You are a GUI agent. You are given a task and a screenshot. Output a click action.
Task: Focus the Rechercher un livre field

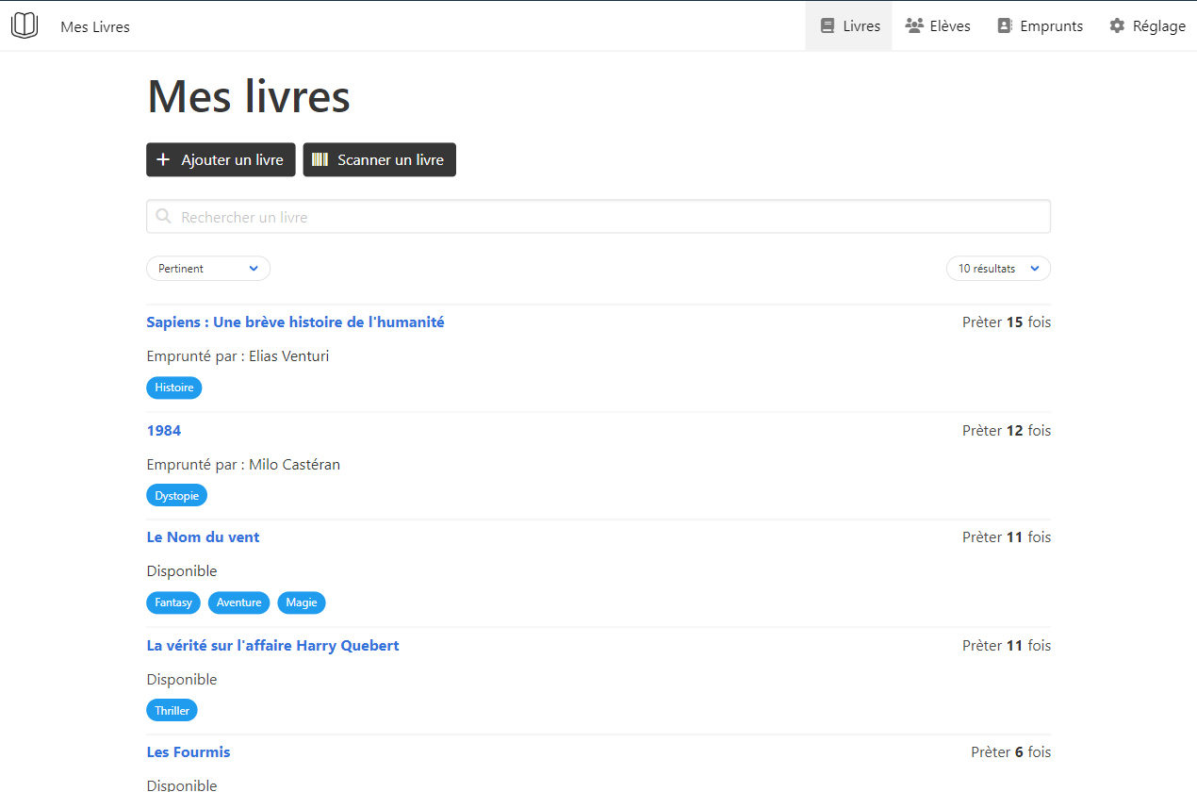click(598, 217)
